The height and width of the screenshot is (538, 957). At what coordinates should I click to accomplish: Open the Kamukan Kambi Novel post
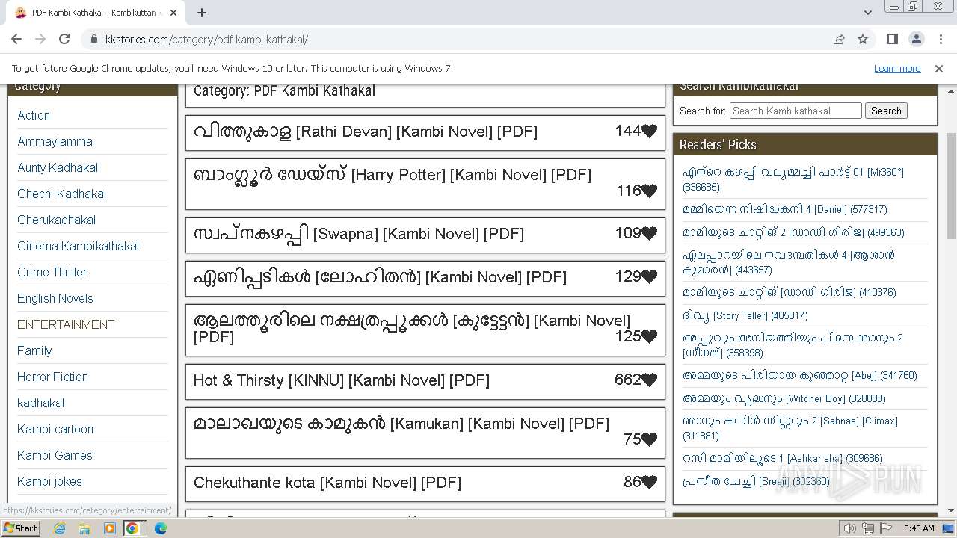401,424
